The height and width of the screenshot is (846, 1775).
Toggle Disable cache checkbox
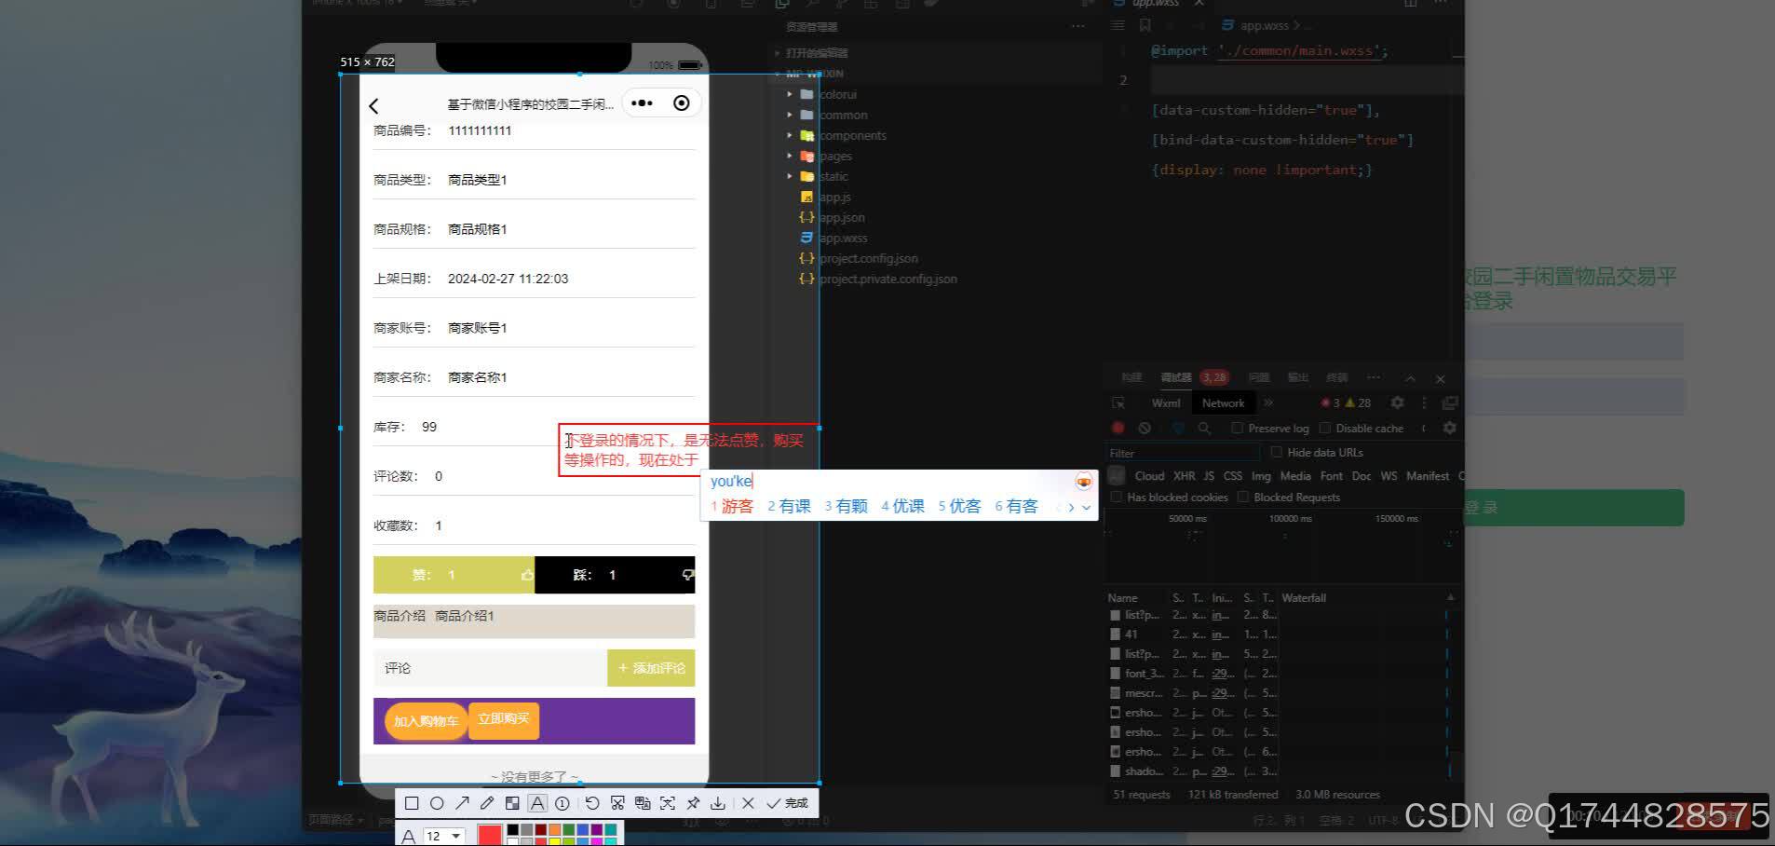[x=1324, y=428]
